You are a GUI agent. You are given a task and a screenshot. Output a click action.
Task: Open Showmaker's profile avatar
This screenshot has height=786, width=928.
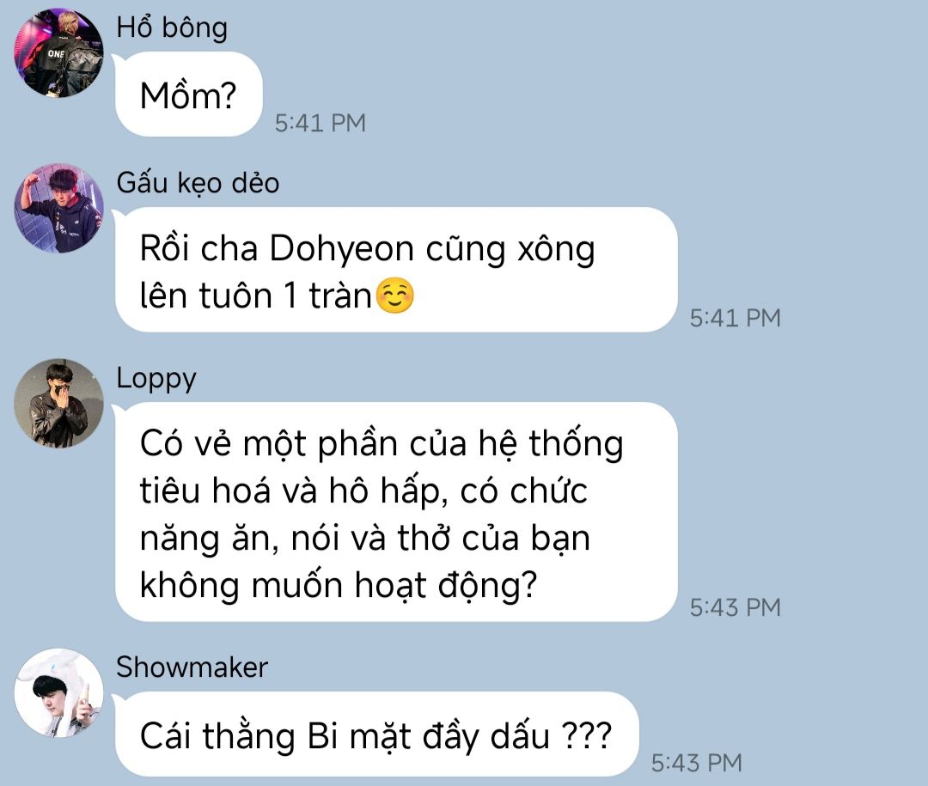(58, 692)
